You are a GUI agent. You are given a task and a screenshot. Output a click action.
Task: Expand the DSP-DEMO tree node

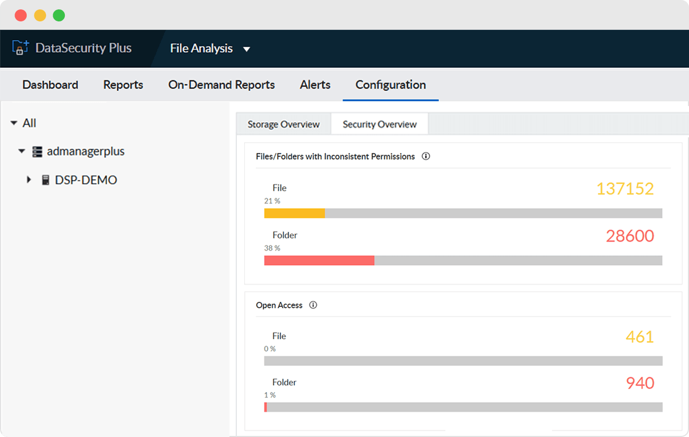29,180
